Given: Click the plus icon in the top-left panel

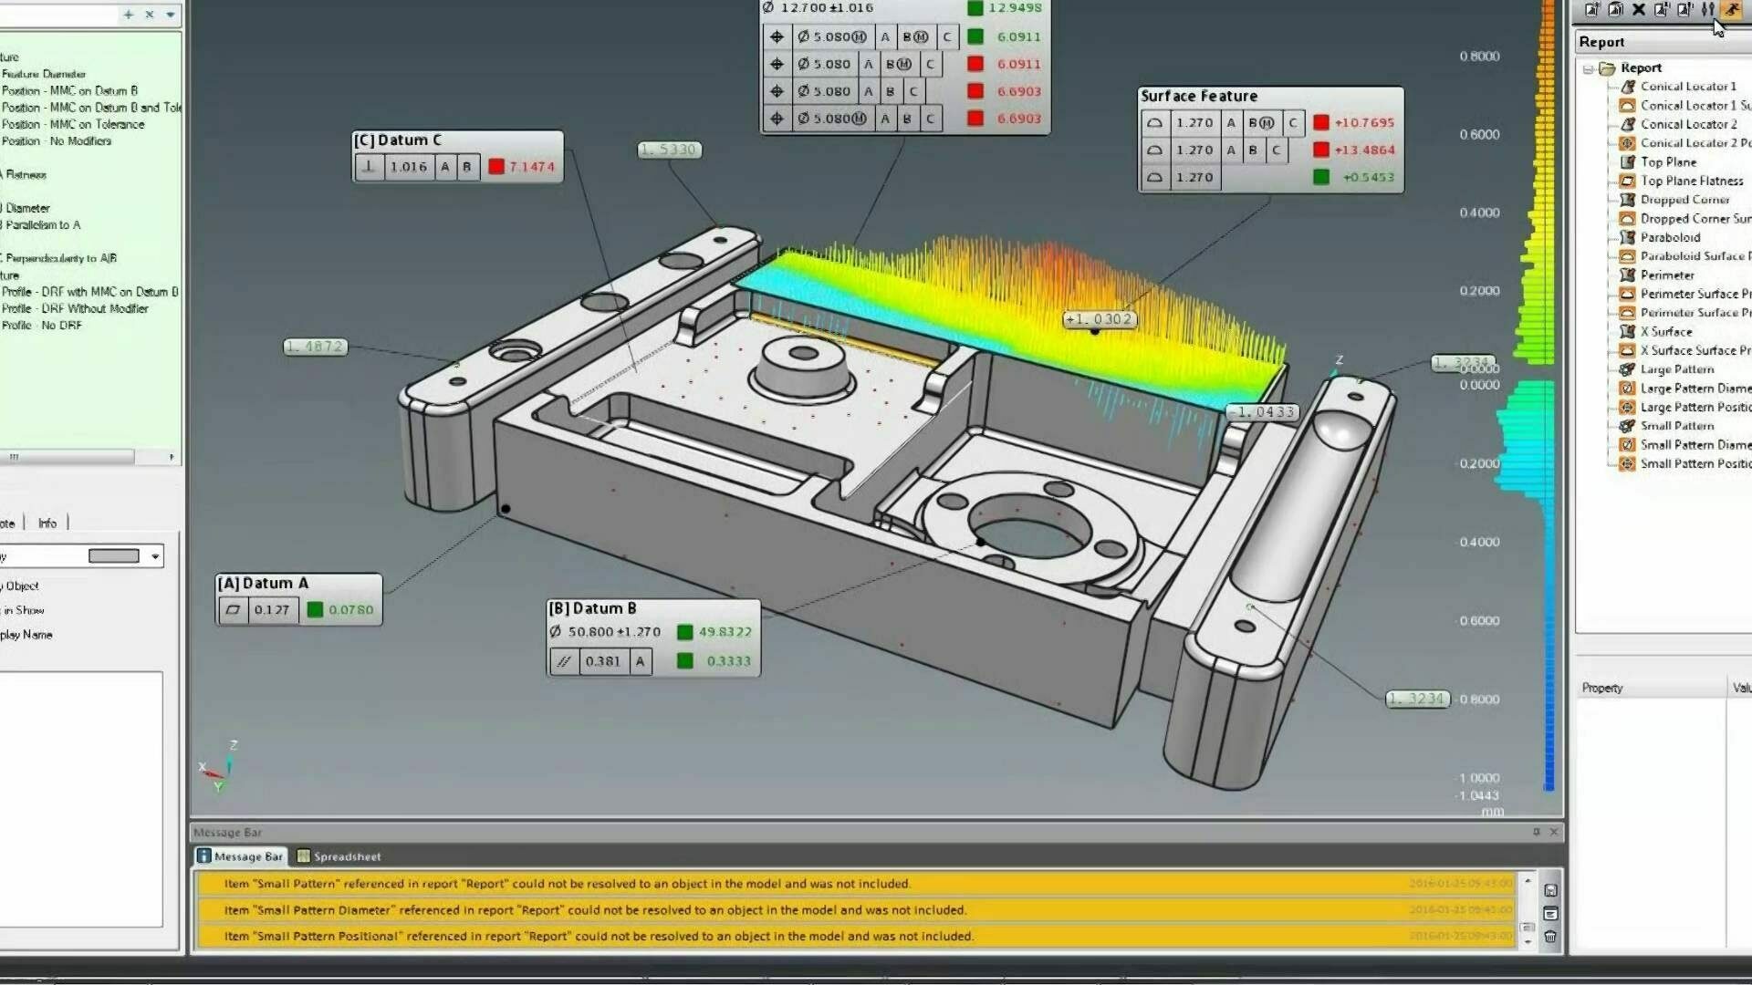Looking at the screenshot, I should [128, 15].
